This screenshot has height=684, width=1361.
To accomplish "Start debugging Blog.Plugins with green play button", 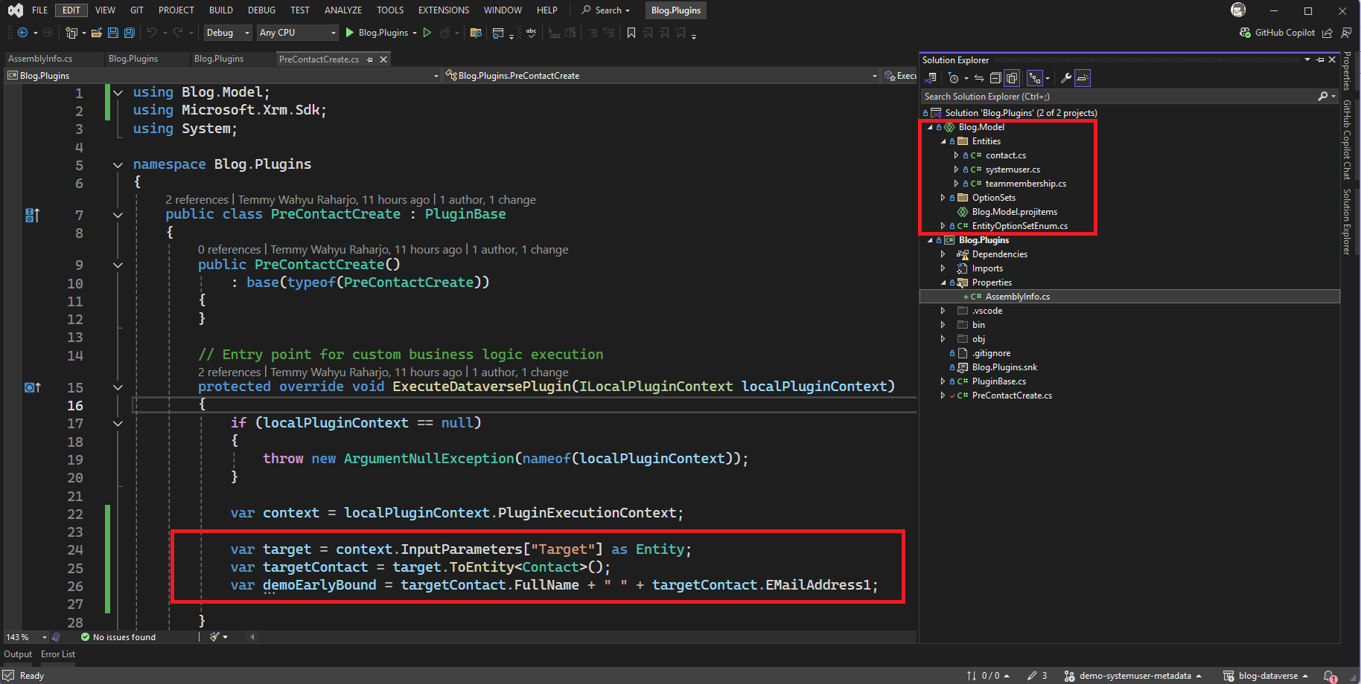I will click(349, 33).
